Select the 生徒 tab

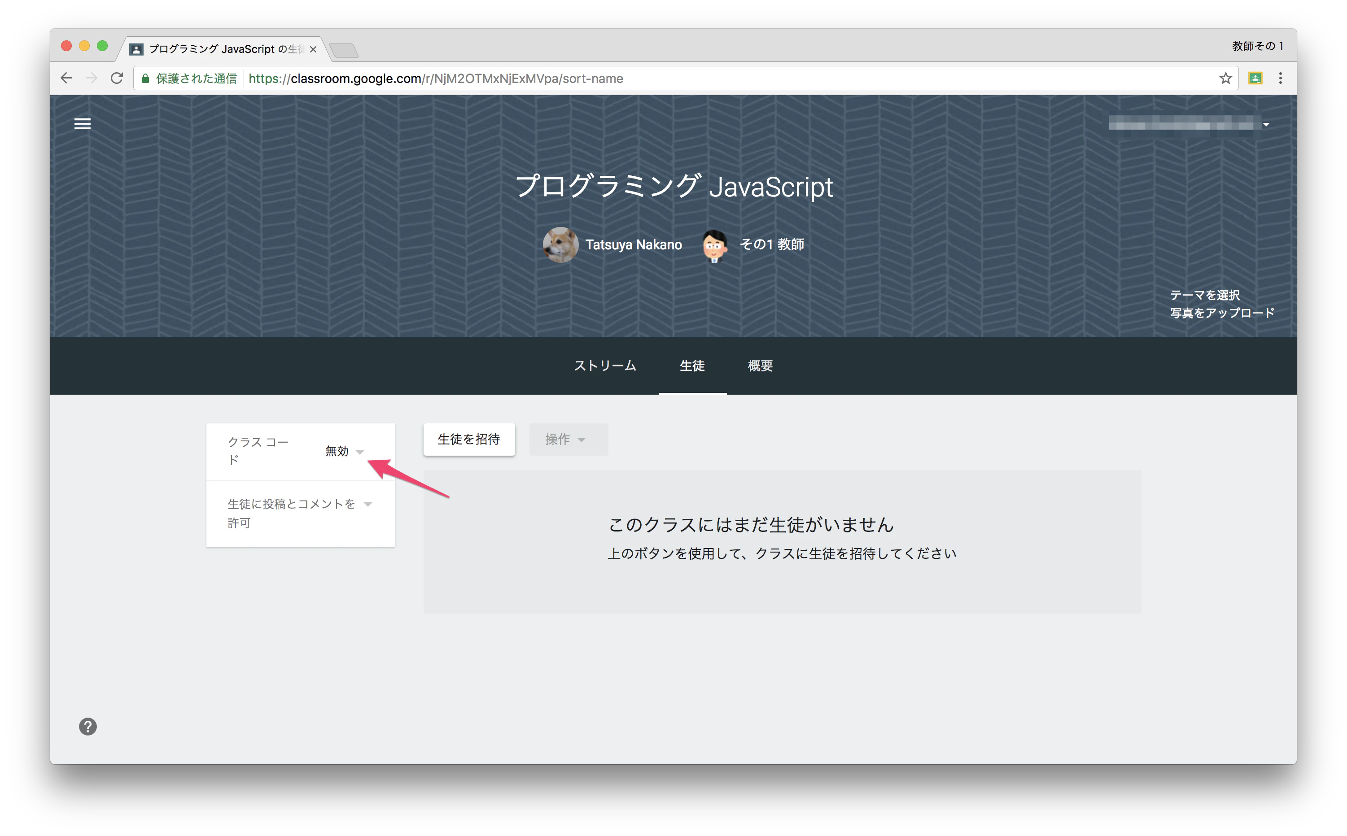click(x=692, y=366)
